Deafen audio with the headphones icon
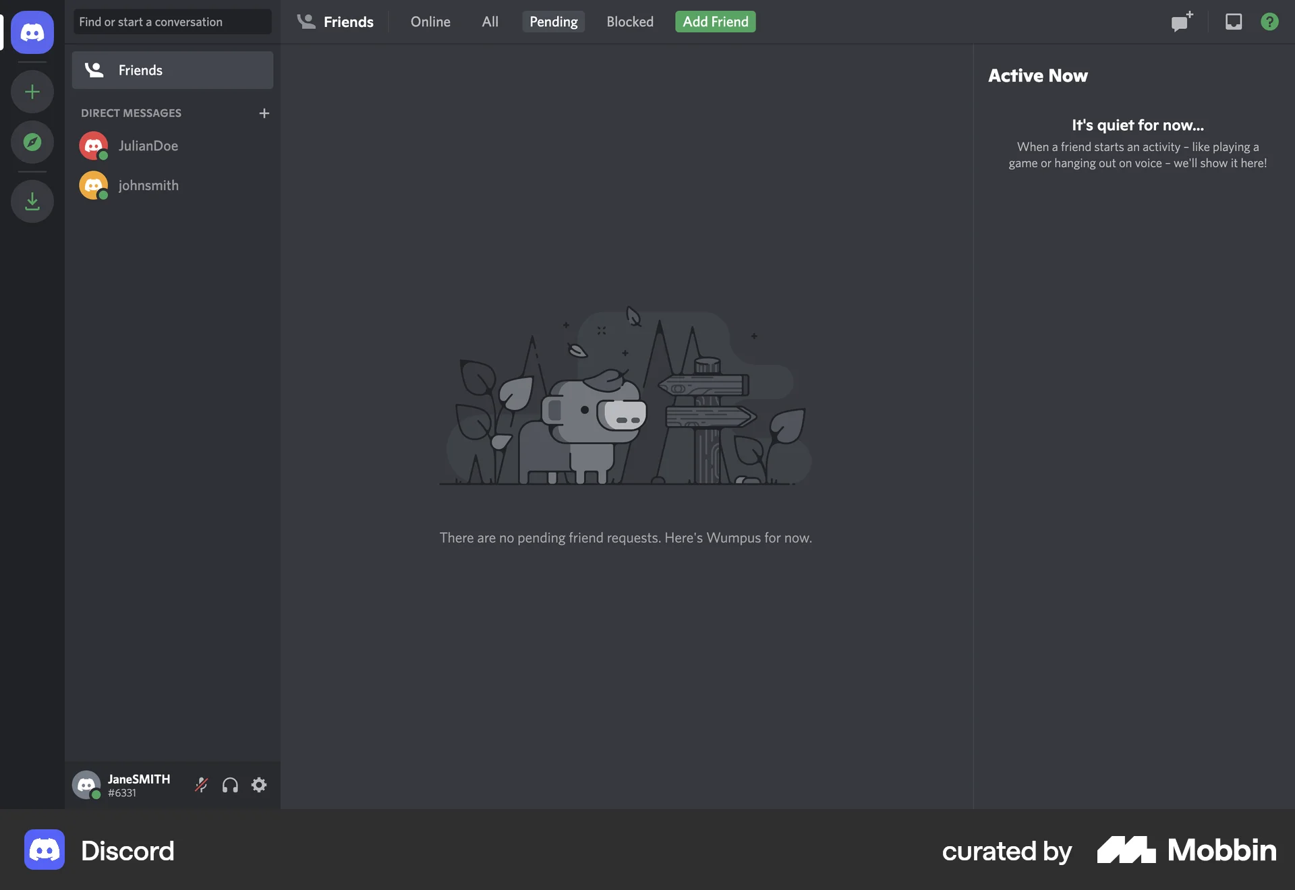 click(229, 785)
